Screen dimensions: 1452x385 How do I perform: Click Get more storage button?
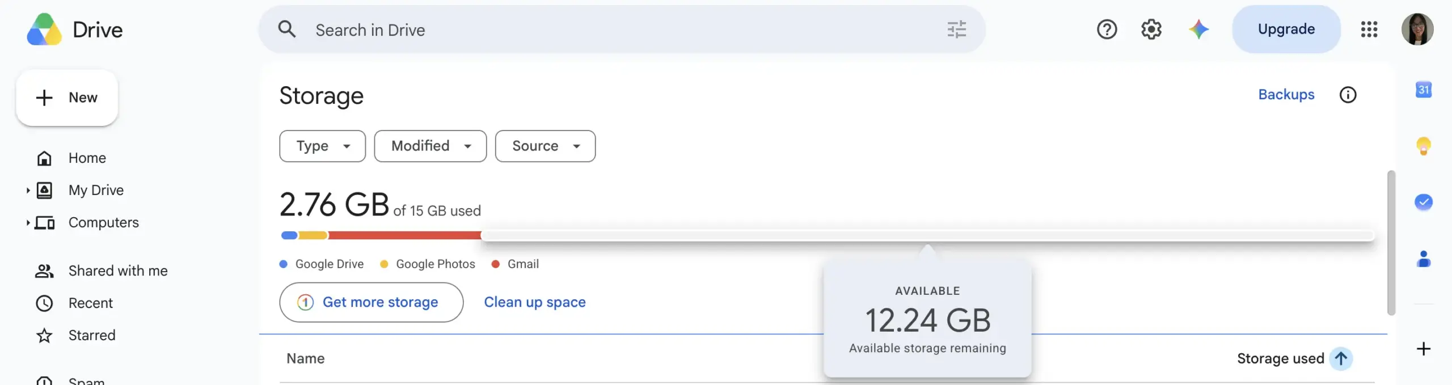point(372,302)
